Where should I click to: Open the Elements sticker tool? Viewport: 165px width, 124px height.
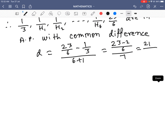pyautogui.click(x=67, y=14)
